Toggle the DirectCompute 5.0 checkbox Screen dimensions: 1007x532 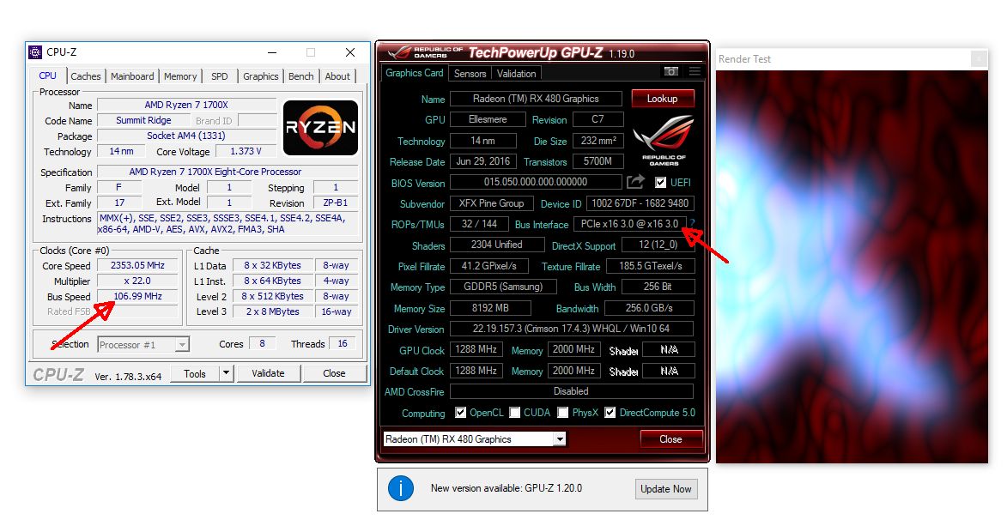(x=610, y=413)
